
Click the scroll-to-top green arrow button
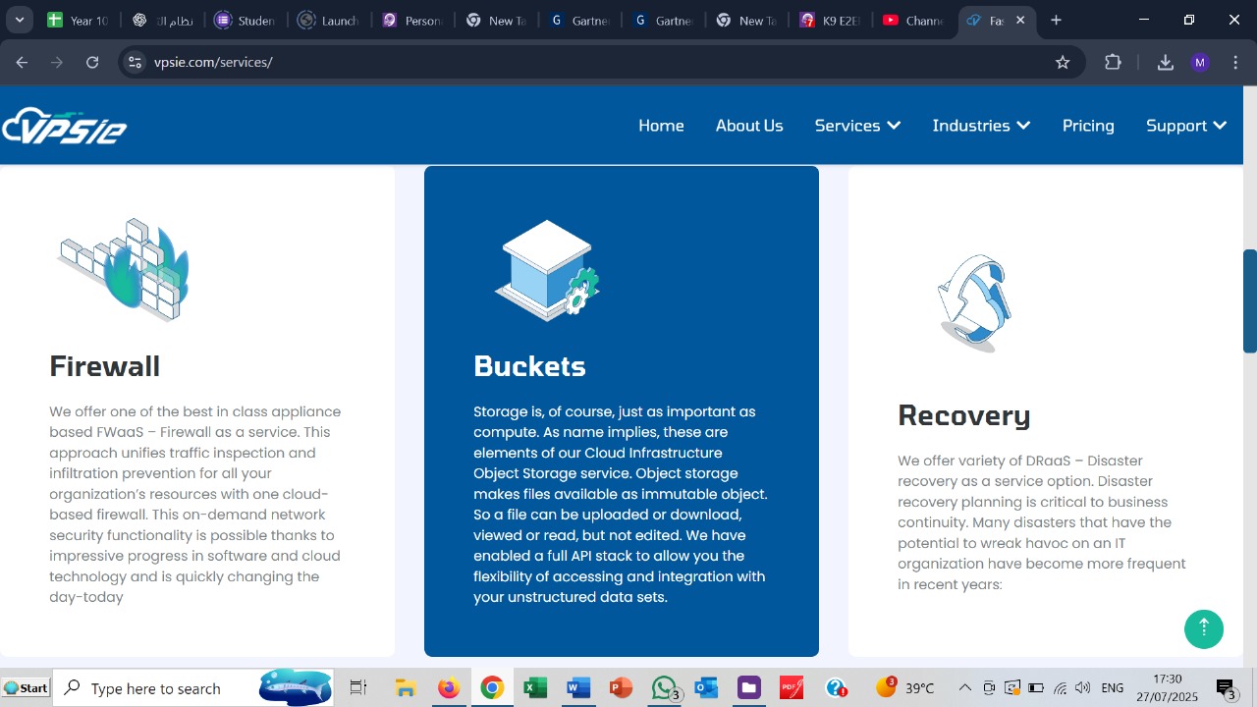(1204, 628)
